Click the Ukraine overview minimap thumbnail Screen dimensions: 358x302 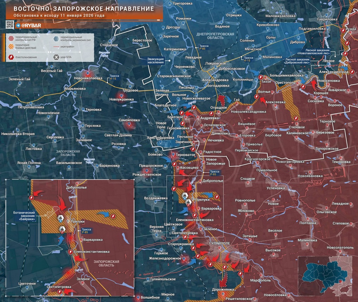[x=326, y=275]
